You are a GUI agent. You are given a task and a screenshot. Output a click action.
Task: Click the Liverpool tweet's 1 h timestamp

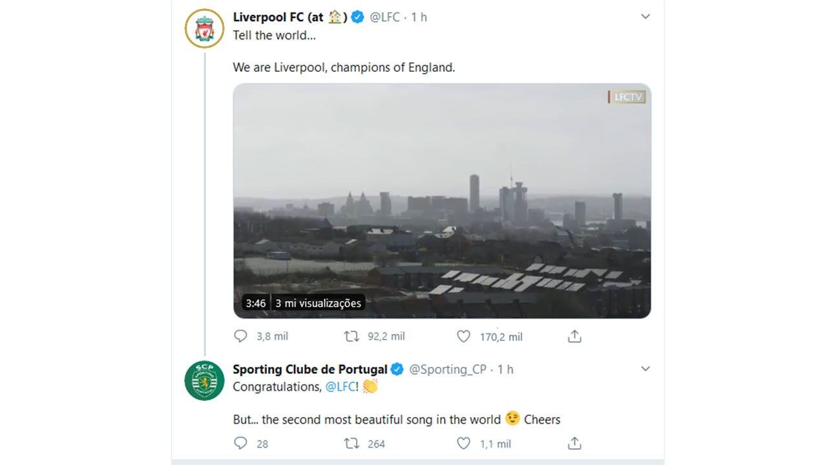click(x=419, y=17)
